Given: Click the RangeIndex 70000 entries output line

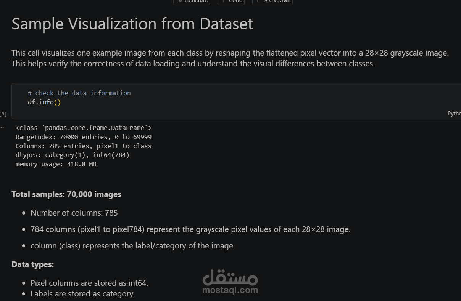Looking at the screenshot, I should [x=84, y=137].
